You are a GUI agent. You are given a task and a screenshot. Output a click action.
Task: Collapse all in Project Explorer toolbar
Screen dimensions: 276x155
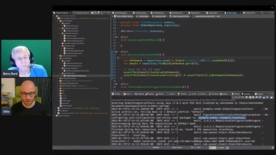(92, 13)
